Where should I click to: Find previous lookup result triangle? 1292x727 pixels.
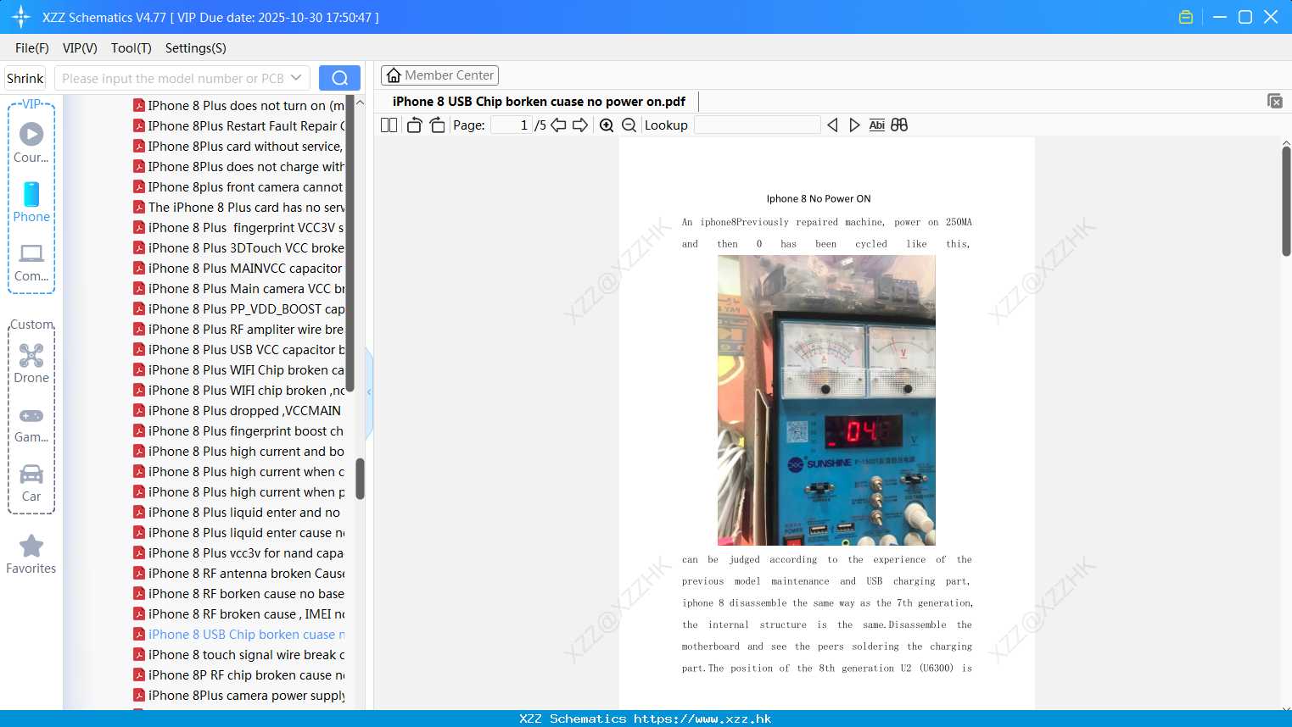point(832,125)
